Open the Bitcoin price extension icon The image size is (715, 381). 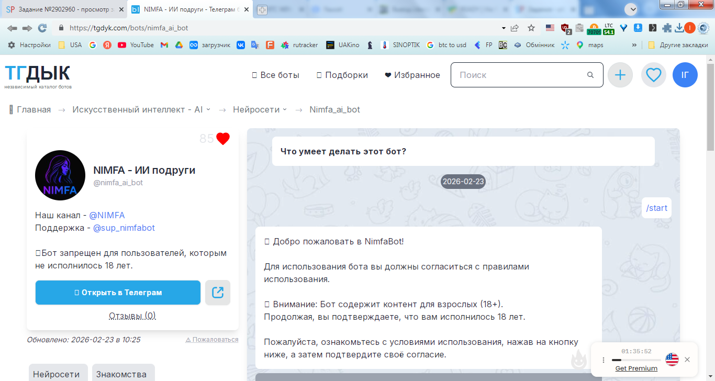[x=594, y=29]
